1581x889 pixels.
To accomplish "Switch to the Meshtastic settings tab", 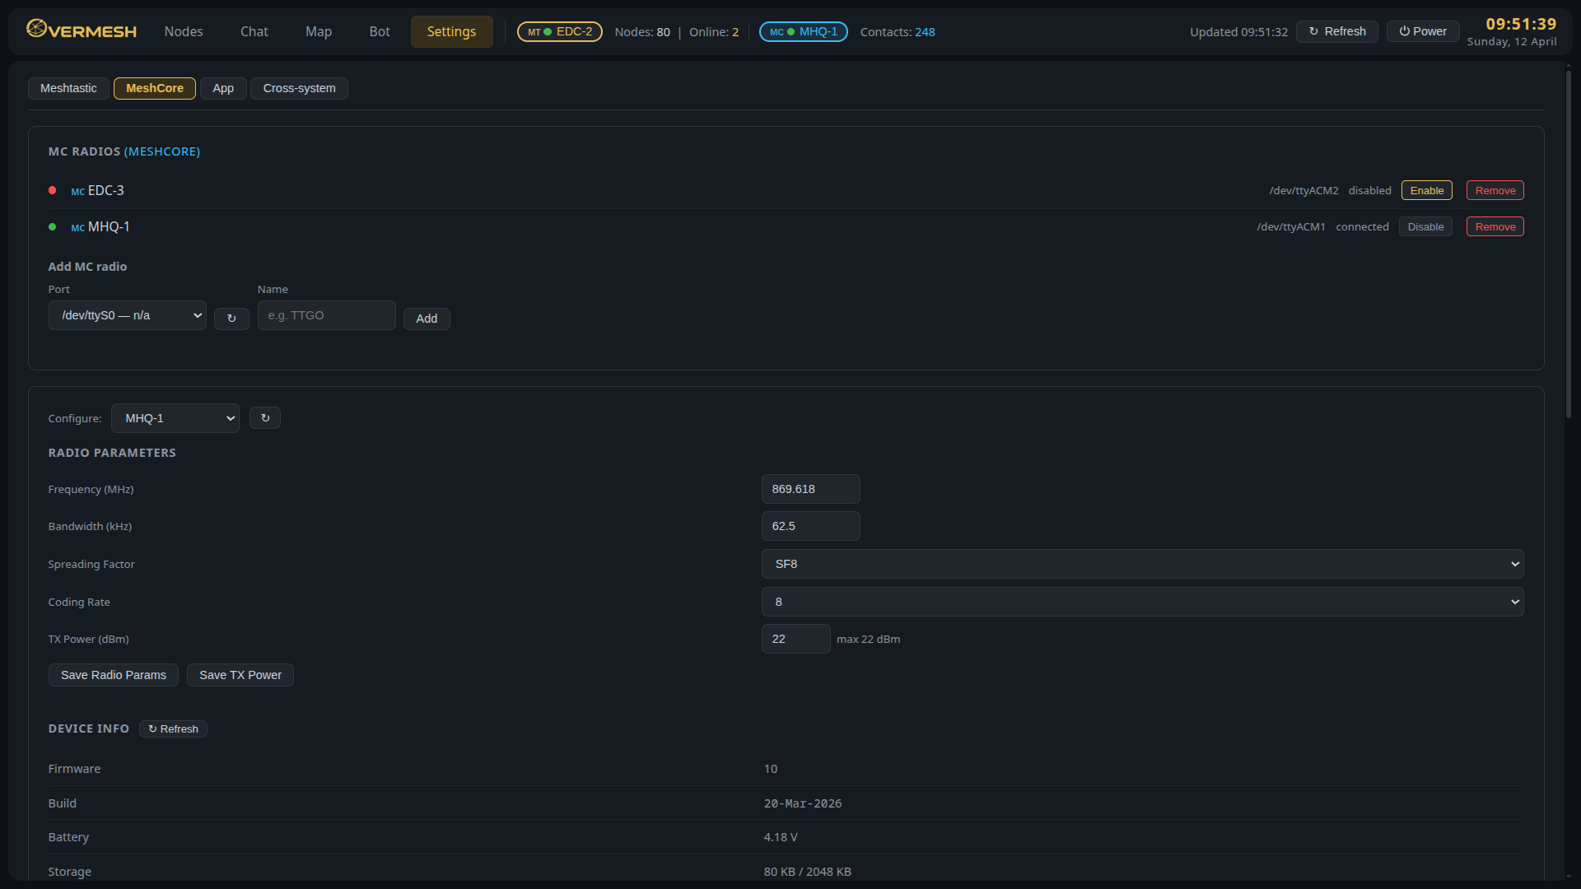I will pyautogui.click(x=68, y=88).
